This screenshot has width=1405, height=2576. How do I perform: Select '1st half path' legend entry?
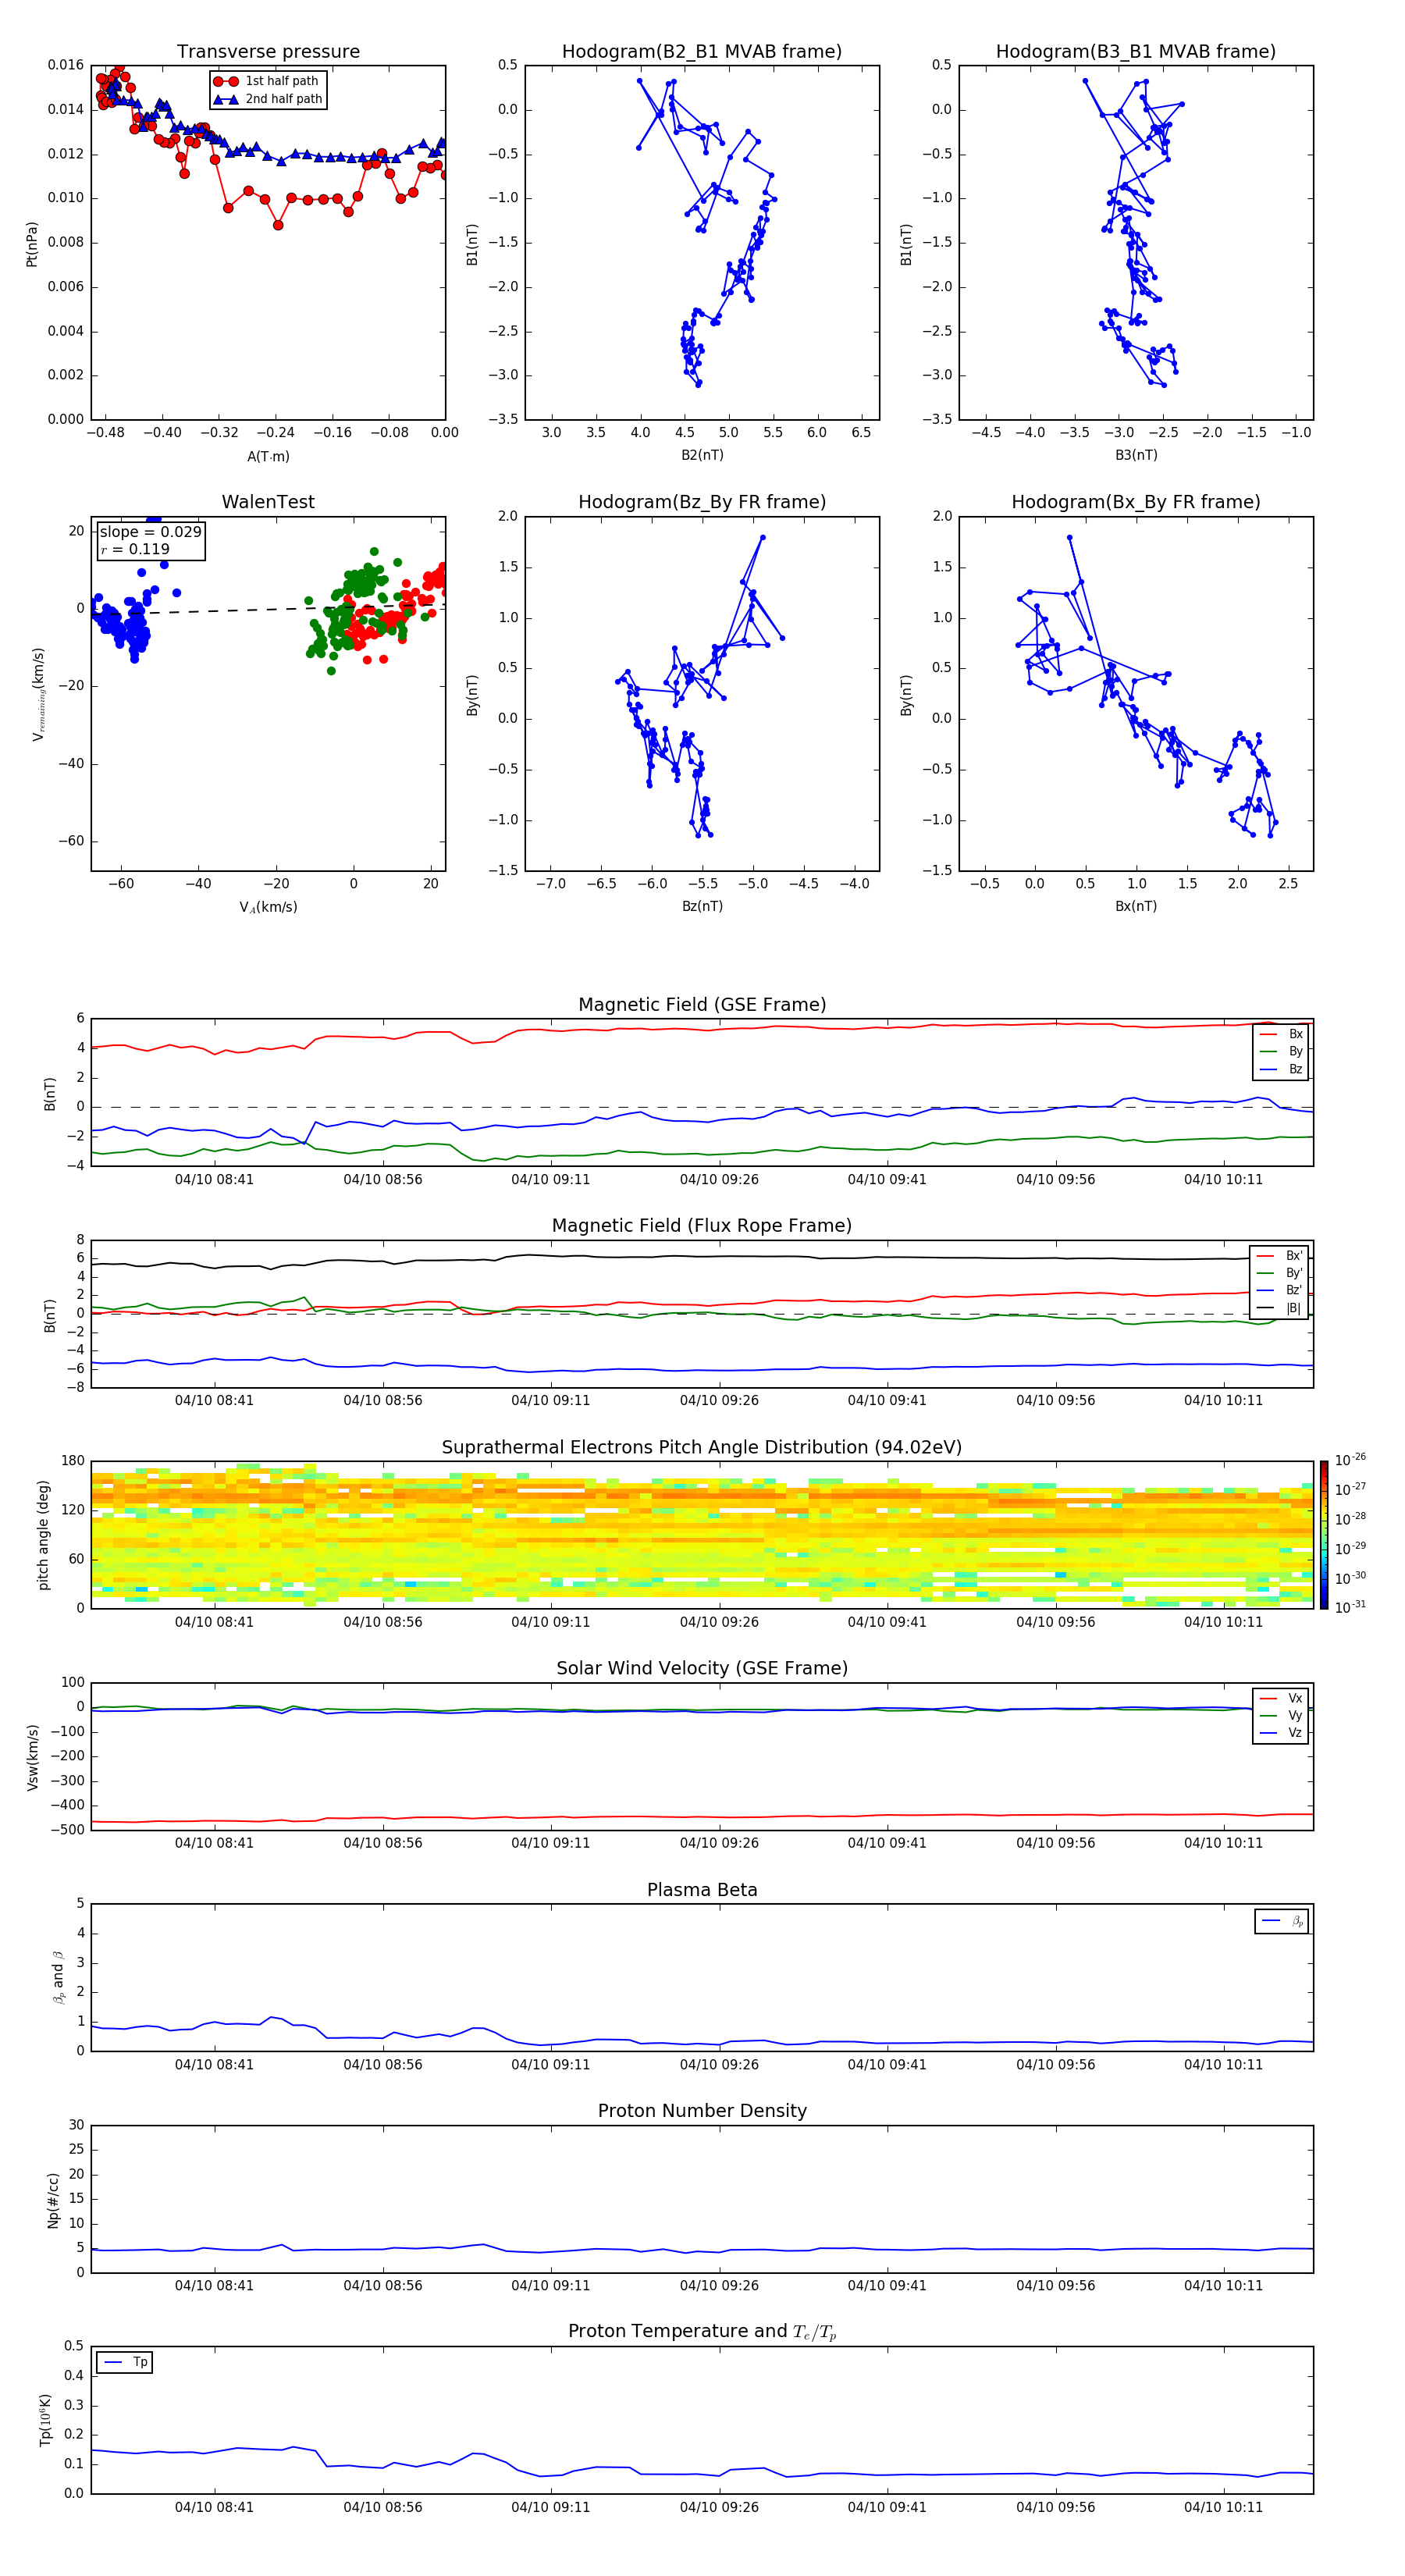tap(268, 81)
